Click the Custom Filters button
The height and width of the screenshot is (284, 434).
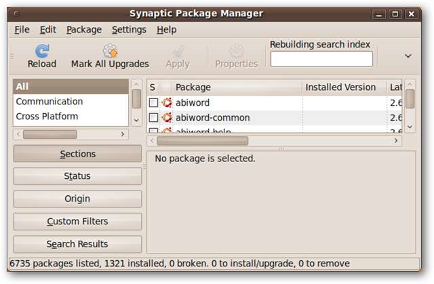pos(77,222)
